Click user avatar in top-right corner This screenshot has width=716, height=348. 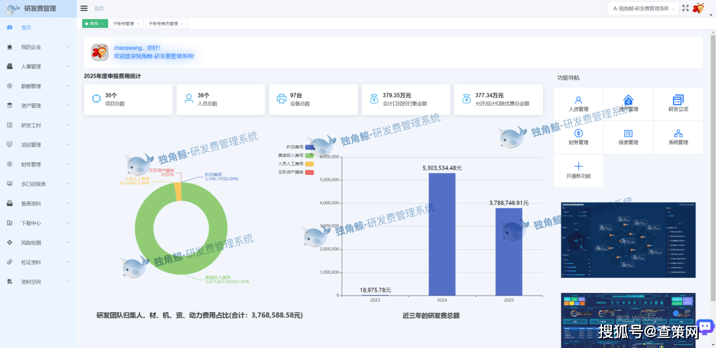tap(699, 9)
